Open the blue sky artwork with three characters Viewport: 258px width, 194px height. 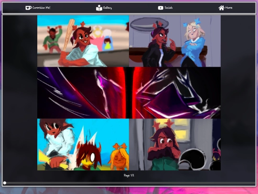83,145
